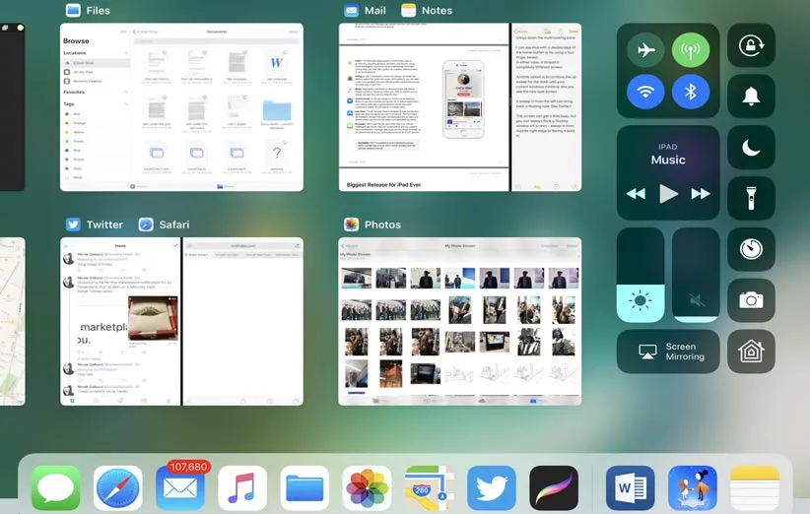
Task: Turn off Bluetooth toggle
Action: (x=691, y=94)
